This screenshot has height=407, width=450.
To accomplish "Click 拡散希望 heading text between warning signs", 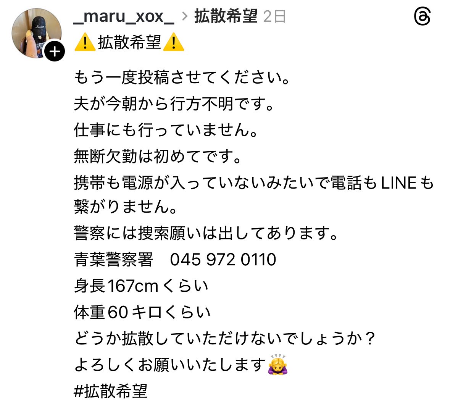I will [x=129, y=42].
